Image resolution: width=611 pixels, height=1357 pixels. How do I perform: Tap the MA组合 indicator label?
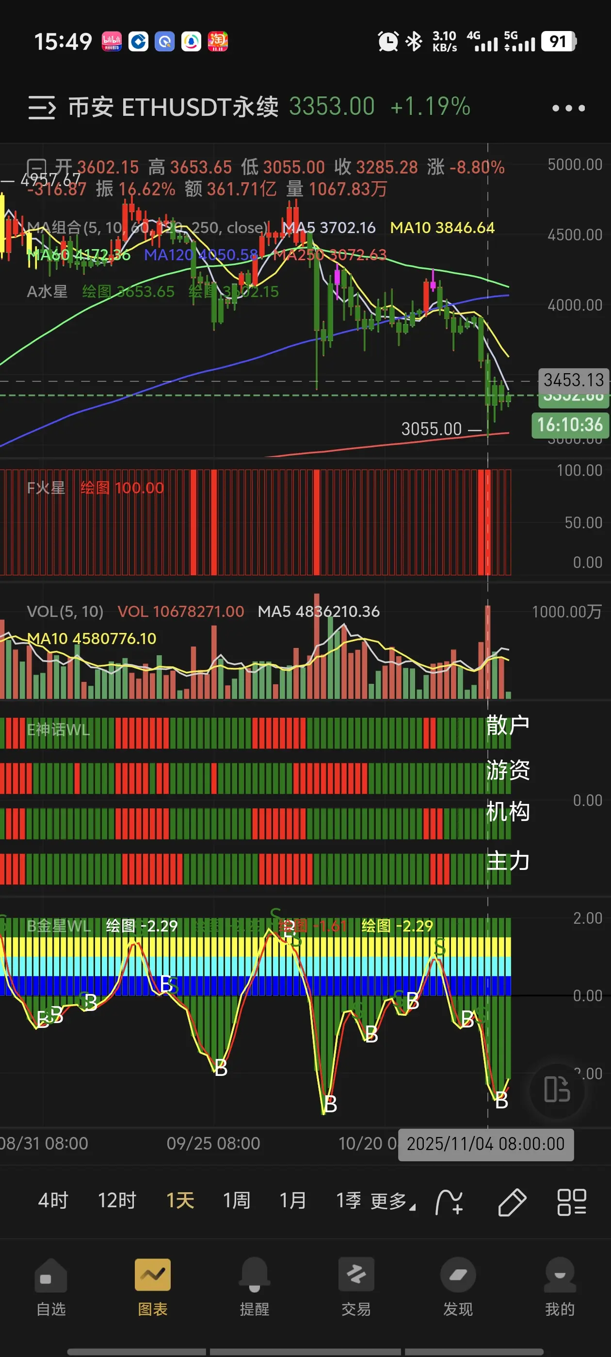pos(147,228)
